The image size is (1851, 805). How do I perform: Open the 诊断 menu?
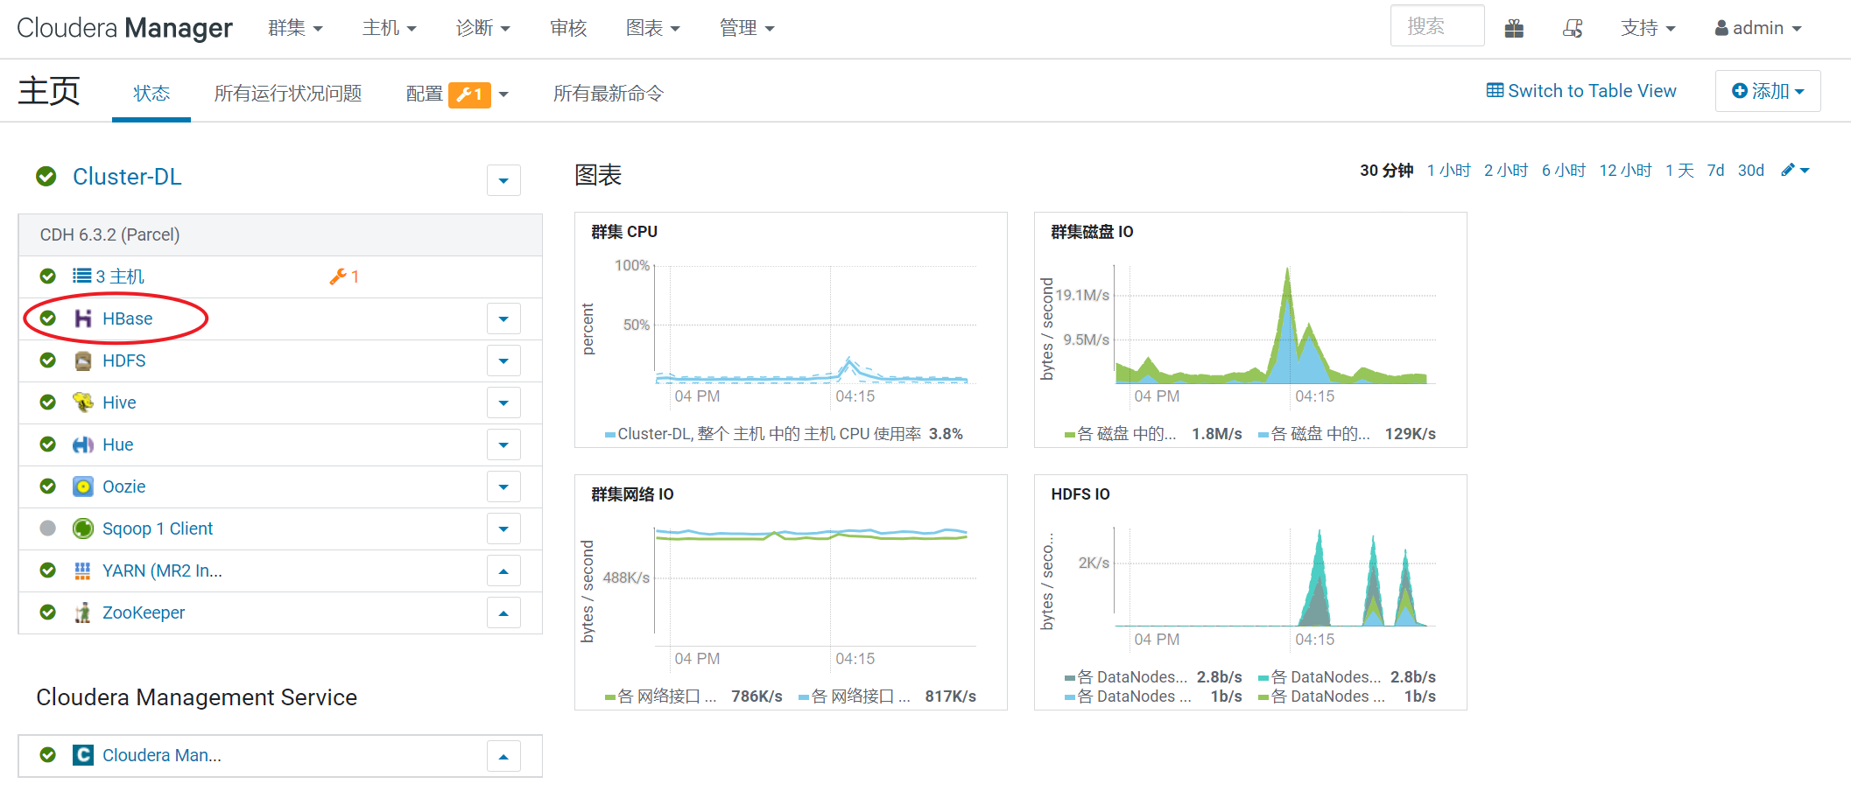[483, 28]
